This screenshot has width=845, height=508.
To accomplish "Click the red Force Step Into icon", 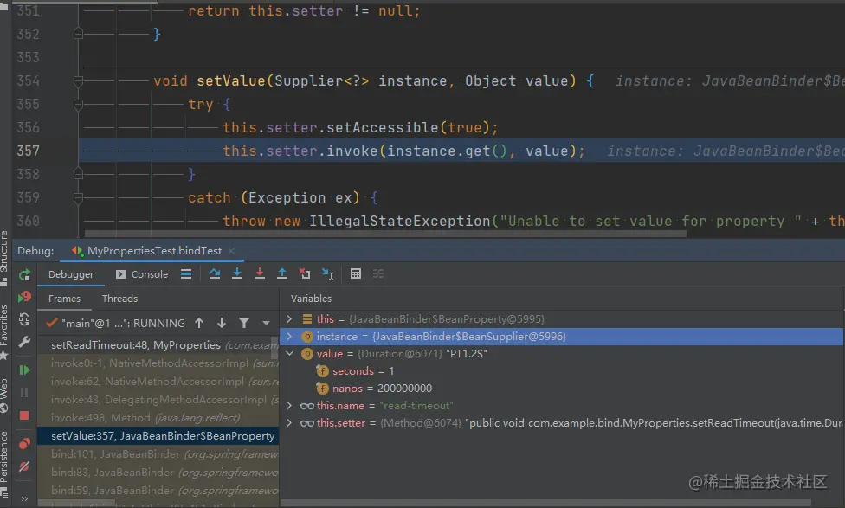I will point(260,274).
